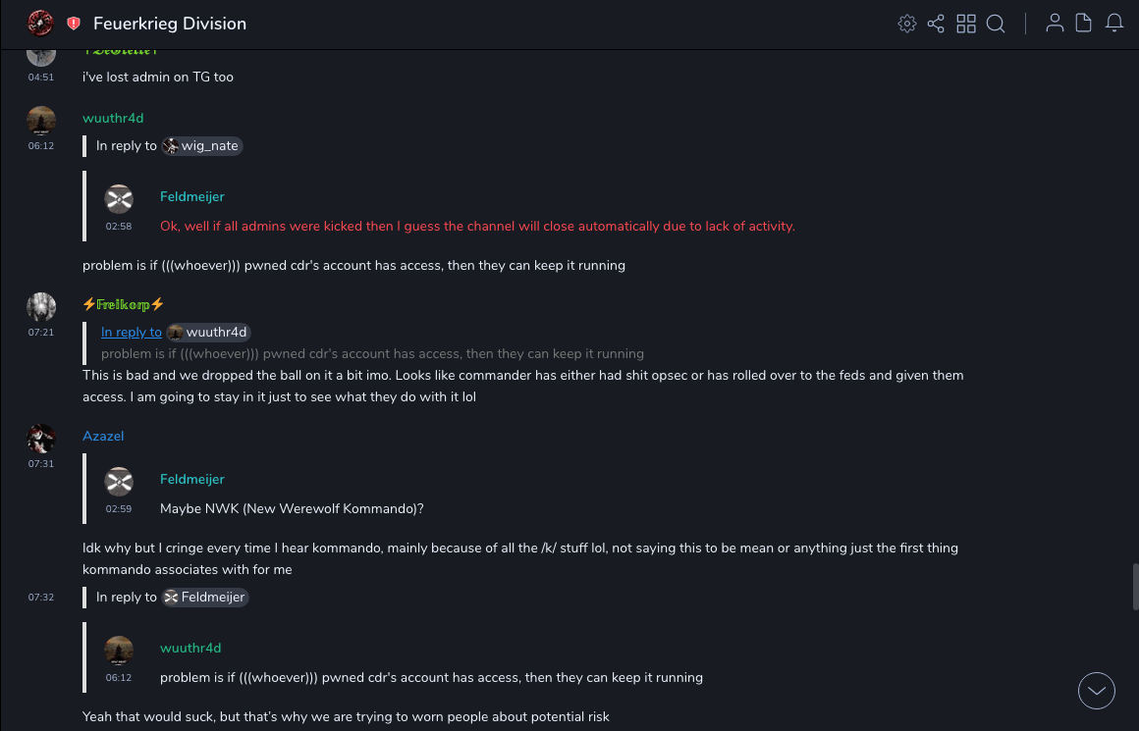Click the share room icon

pyautogui.click(x=936, y=24)
